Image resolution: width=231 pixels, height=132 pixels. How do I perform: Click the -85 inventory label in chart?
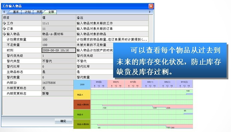[x=99, y=128]
